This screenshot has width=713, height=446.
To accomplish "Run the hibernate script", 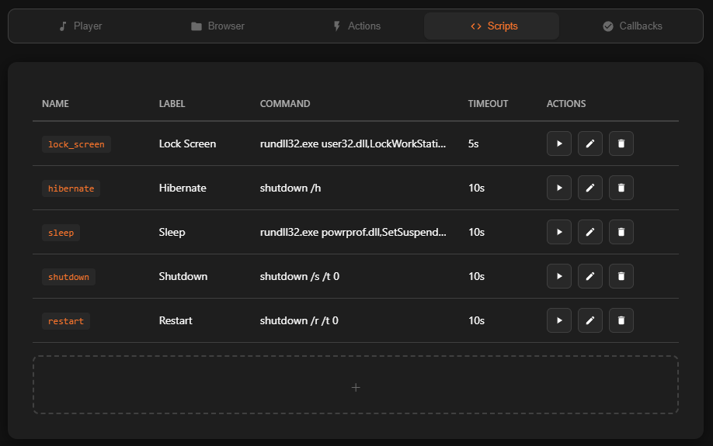I will pos(559,188).
